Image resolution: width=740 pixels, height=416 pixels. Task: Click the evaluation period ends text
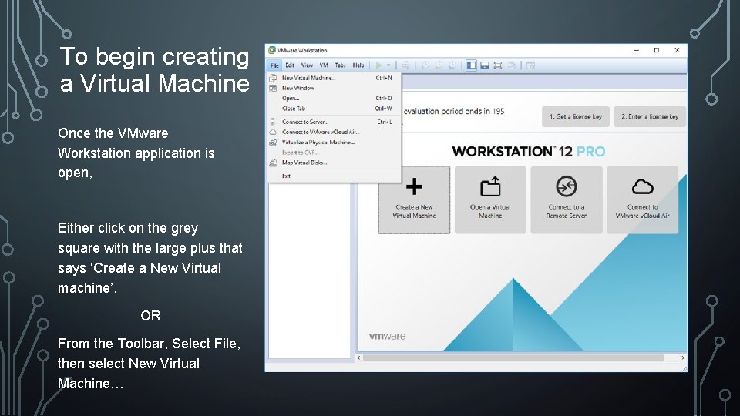click(x=453, y=112)
